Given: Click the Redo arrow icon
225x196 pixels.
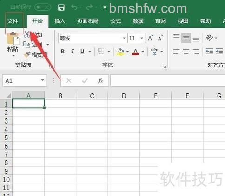Looking at the screenshot, I should coord(90,7).
